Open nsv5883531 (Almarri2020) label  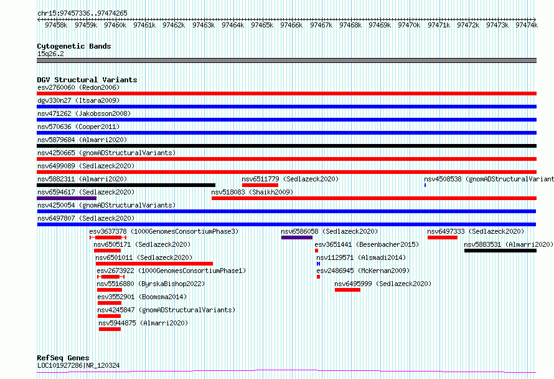(x=509, y=244)
